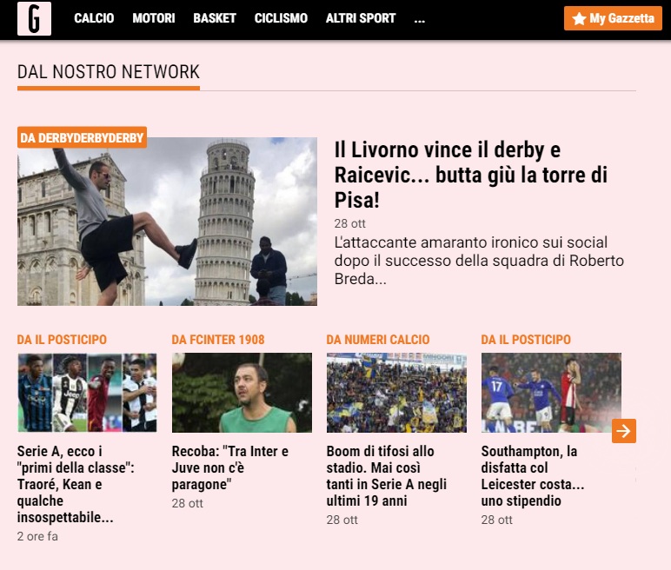671x570 pixels.
Task: Click the 28 ott date under Recoba article
Action: (188, 504)
